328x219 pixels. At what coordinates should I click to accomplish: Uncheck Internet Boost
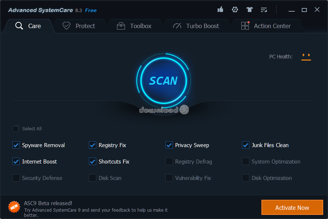coord(16,161)
